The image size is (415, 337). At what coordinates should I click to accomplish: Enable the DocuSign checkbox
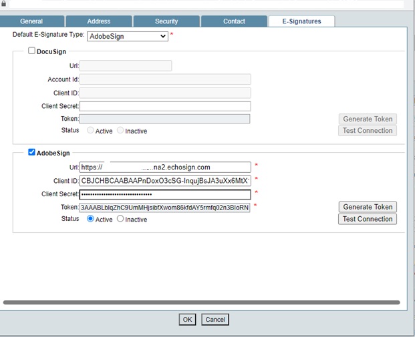pyautogui.click(x=31, y=51)
